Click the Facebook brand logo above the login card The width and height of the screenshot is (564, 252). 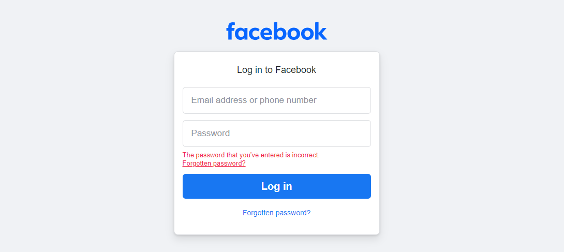pyautogui.click(x=276, y=32)
